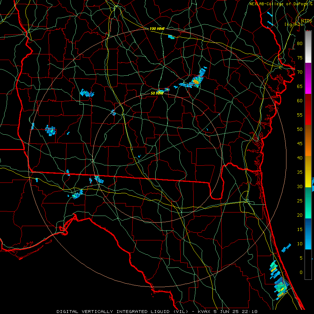Click scale value 80
The image size is (314, 314).
[300, 44]
